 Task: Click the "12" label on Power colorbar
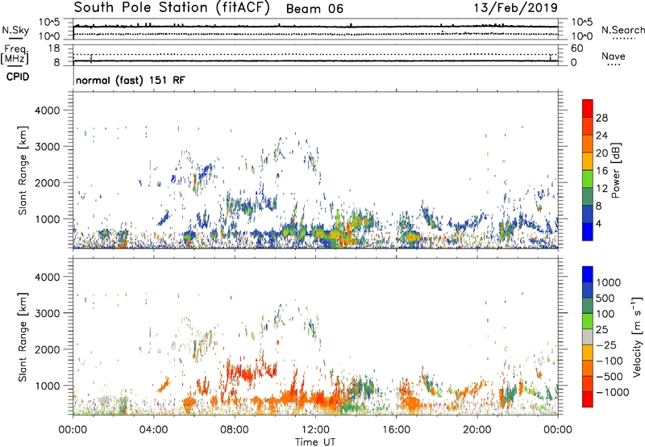pyautogui.click(x=601, y=189)
